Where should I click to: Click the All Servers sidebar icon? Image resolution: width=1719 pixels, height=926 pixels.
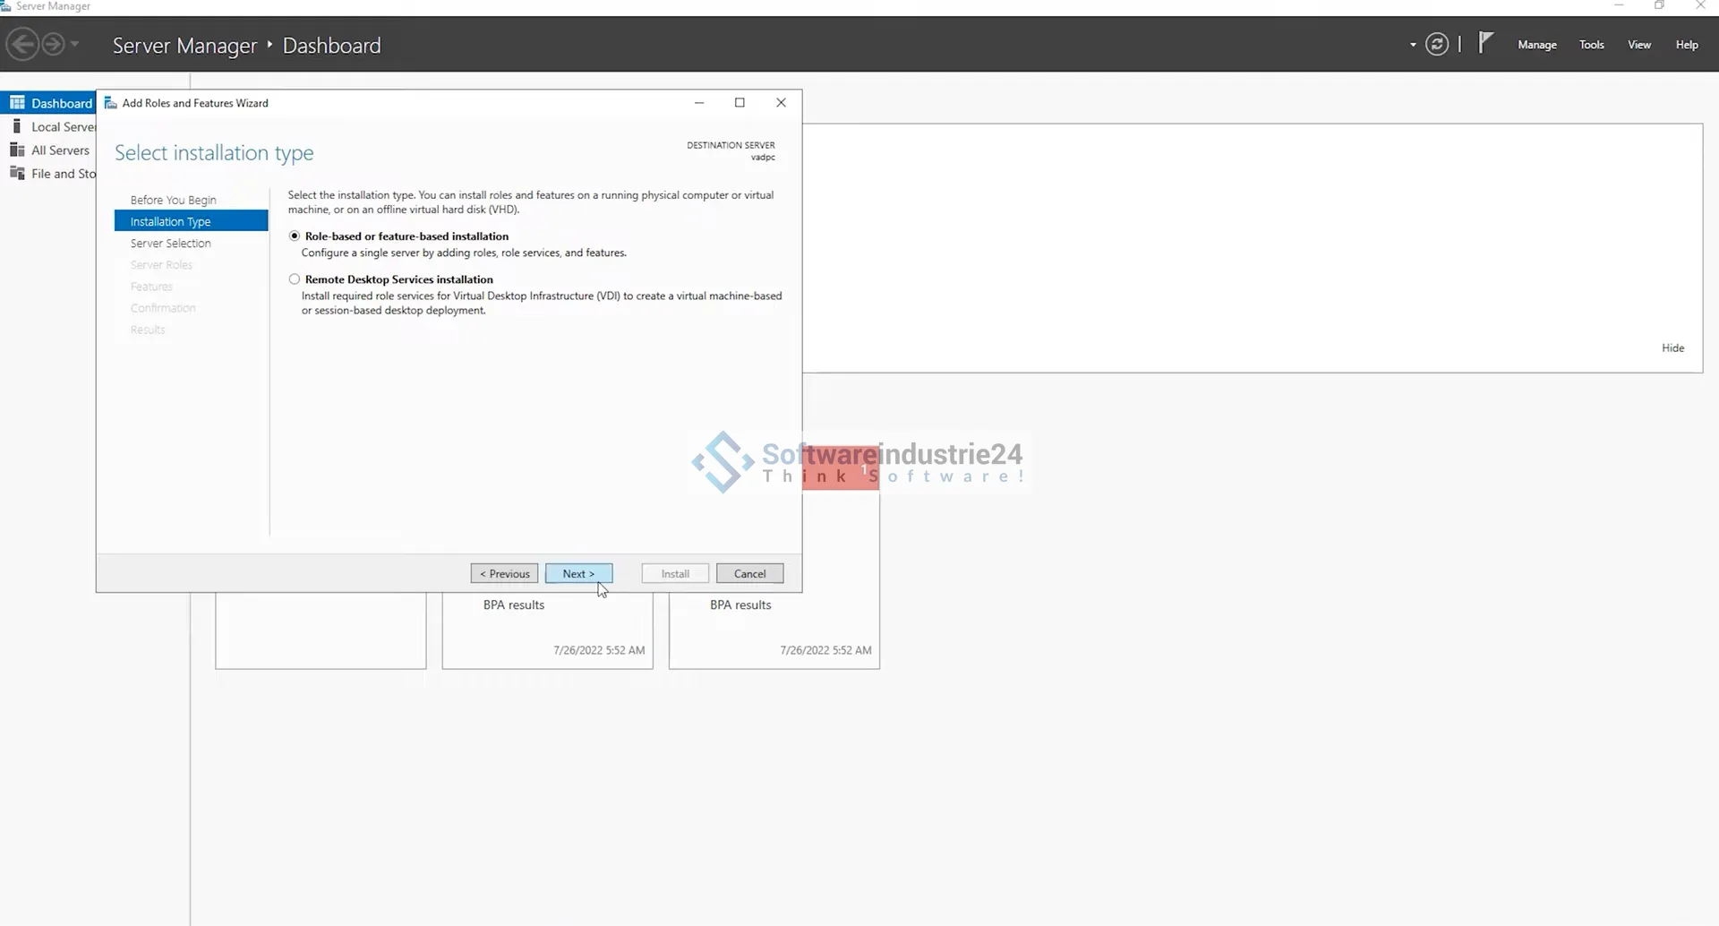click(17, 150)
